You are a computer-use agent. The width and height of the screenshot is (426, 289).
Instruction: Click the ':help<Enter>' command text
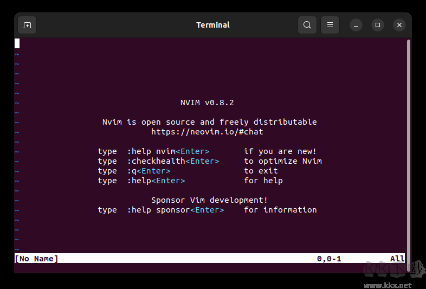(156, 181)
